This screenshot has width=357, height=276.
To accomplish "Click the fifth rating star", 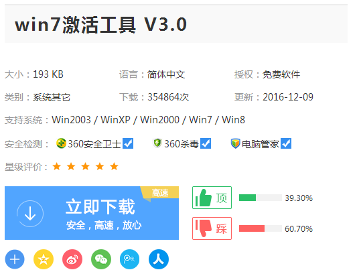I will point(114,166).
